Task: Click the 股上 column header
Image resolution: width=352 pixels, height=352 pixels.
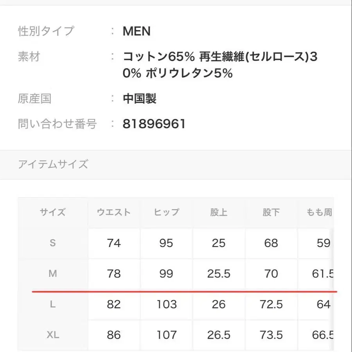Action: click(219, 212)
